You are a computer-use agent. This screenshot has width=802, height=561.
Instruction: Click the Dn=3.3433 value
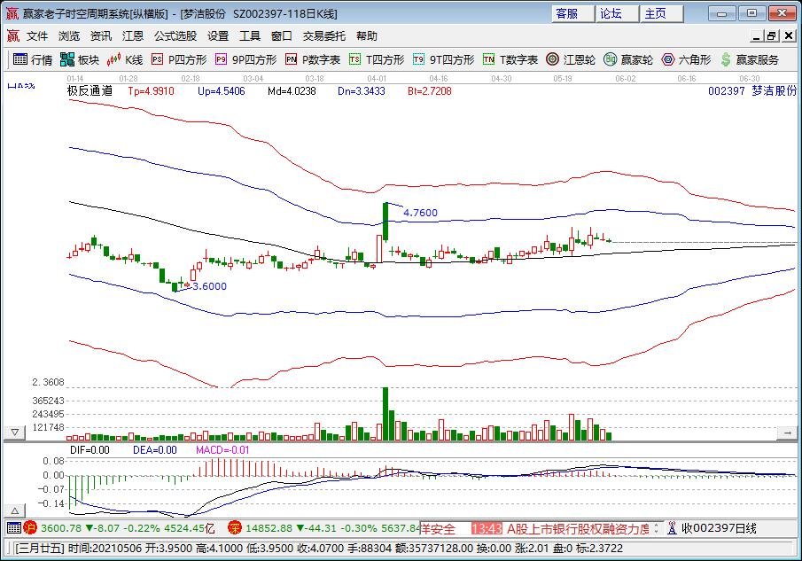[x=362, y=91]
